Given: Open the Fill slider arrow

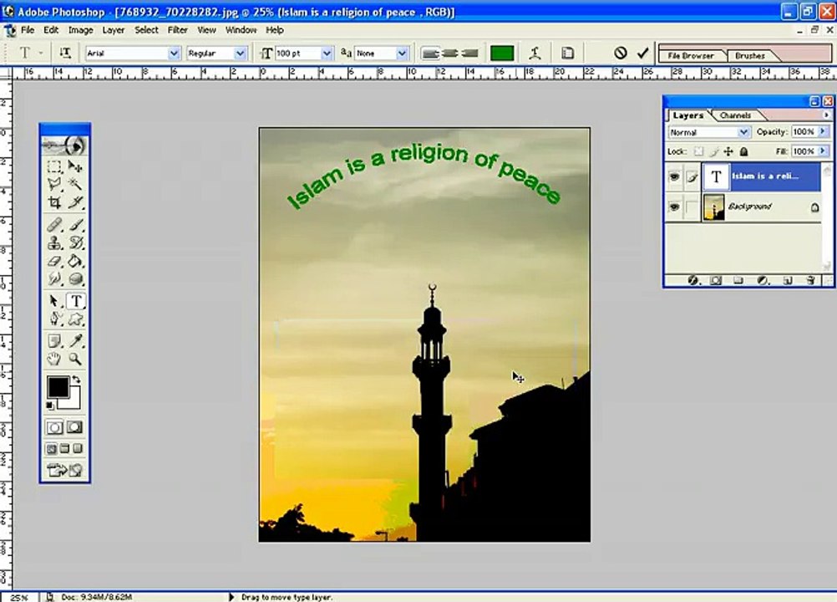Looking at the screenshot, I should [x=823, y=151].
